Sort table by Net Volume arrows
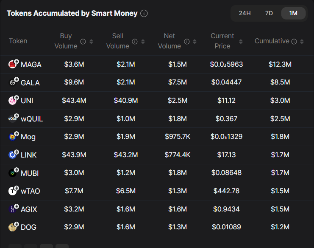The width and height of the screenshot is (314, 248). [195, 42]
